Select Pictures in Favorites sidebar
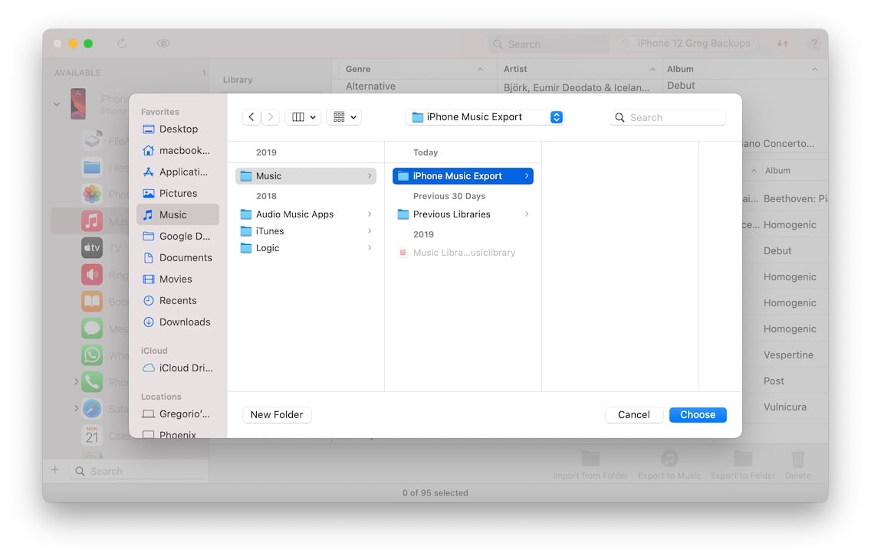871x559 pixels. [x=178, y=193]
